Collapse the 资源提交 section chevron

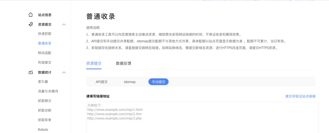click(64, 24)
